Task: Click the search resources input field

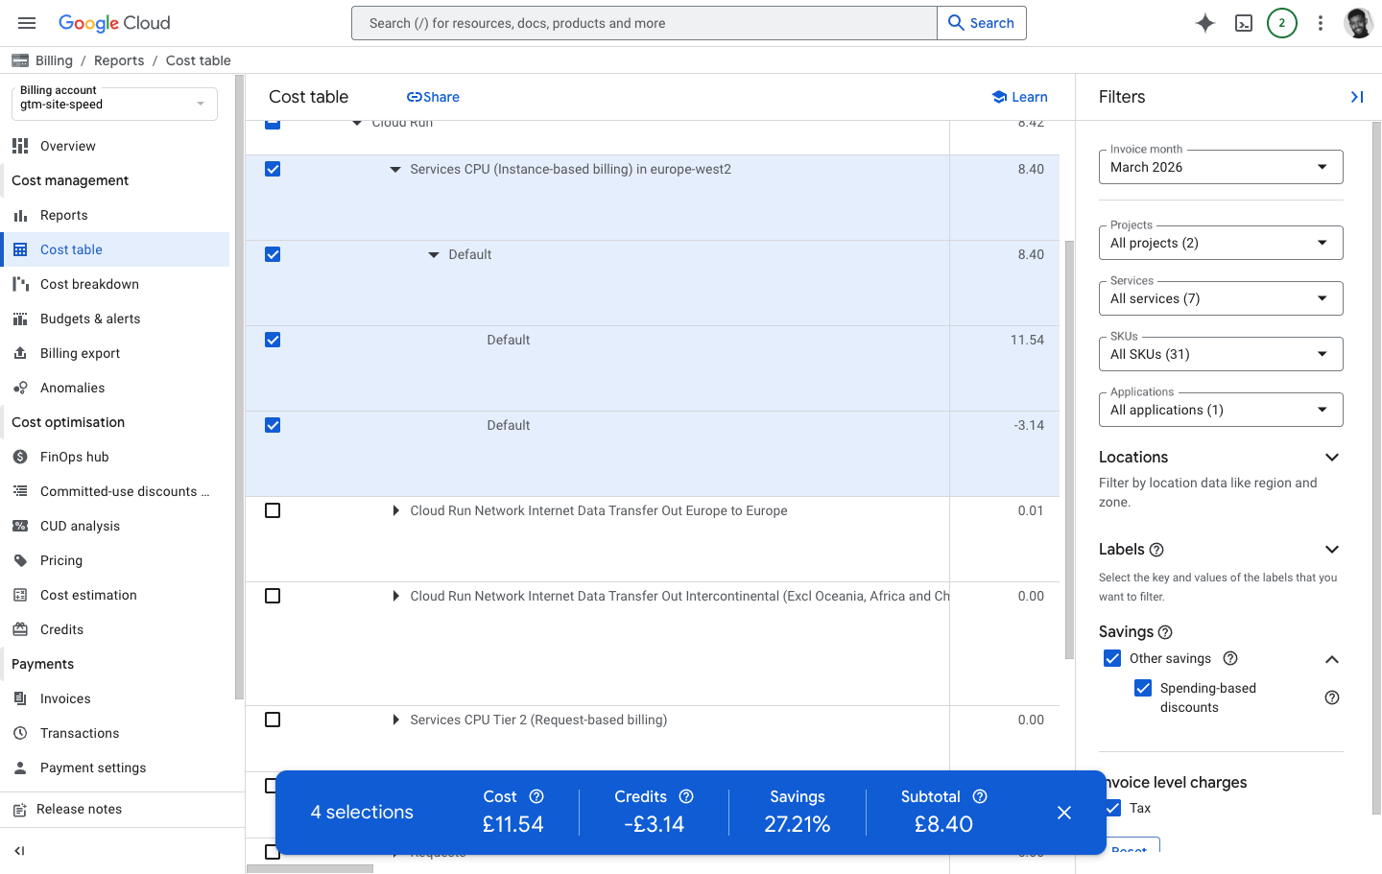Action: click(643, 22)
